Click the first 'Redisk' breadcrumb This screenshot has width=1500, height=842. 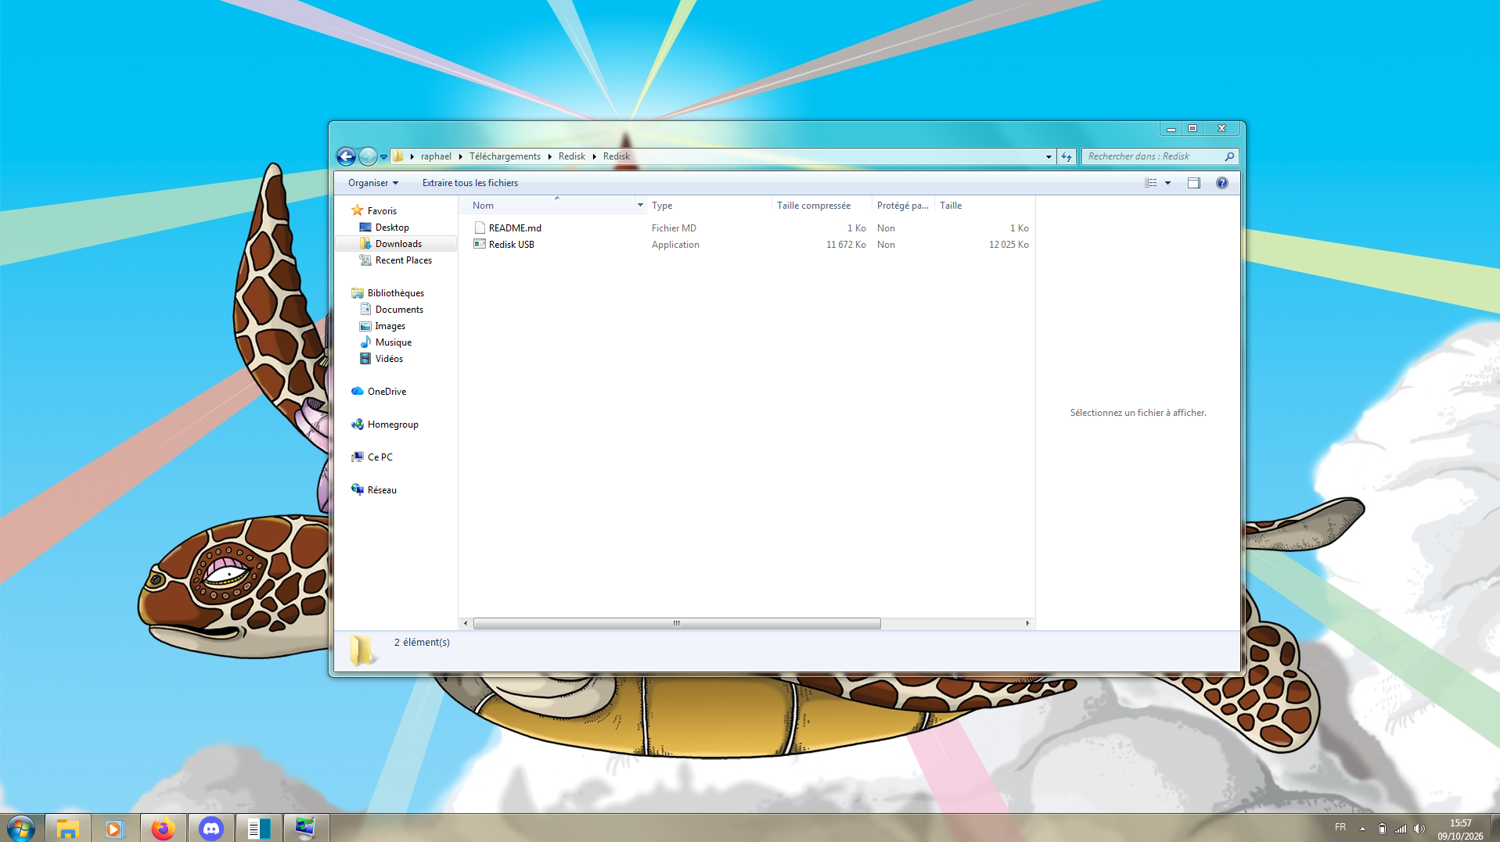(572, 156)
